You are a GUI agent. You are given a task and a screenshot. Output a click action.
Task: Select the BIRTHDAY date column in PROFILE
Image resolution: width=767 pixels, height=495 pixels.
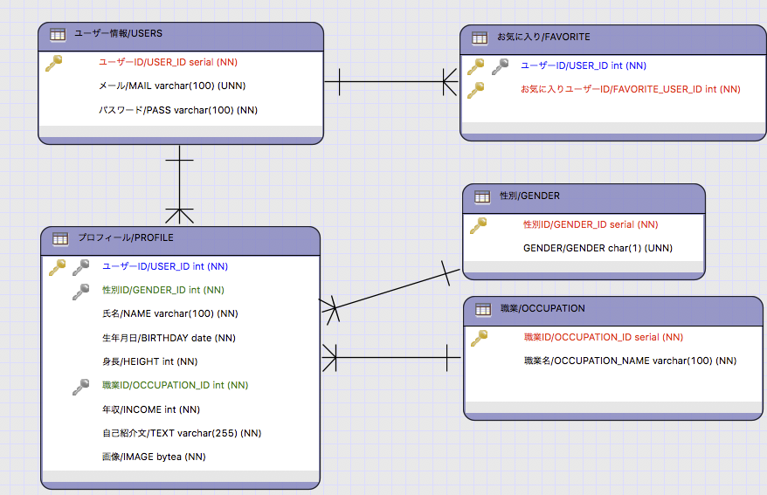[169, 338]
